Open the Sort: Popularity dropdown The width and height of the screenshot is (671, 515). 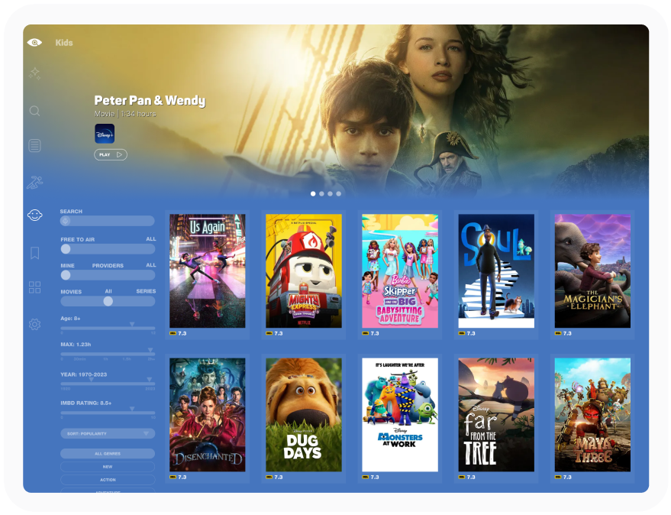click(107, 433)
